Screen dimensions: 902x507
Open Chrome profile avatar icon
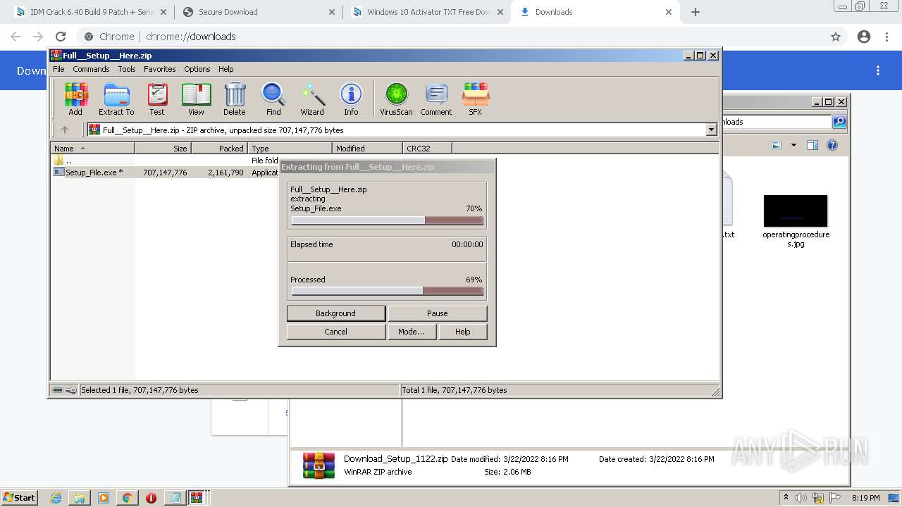point(864,37)
